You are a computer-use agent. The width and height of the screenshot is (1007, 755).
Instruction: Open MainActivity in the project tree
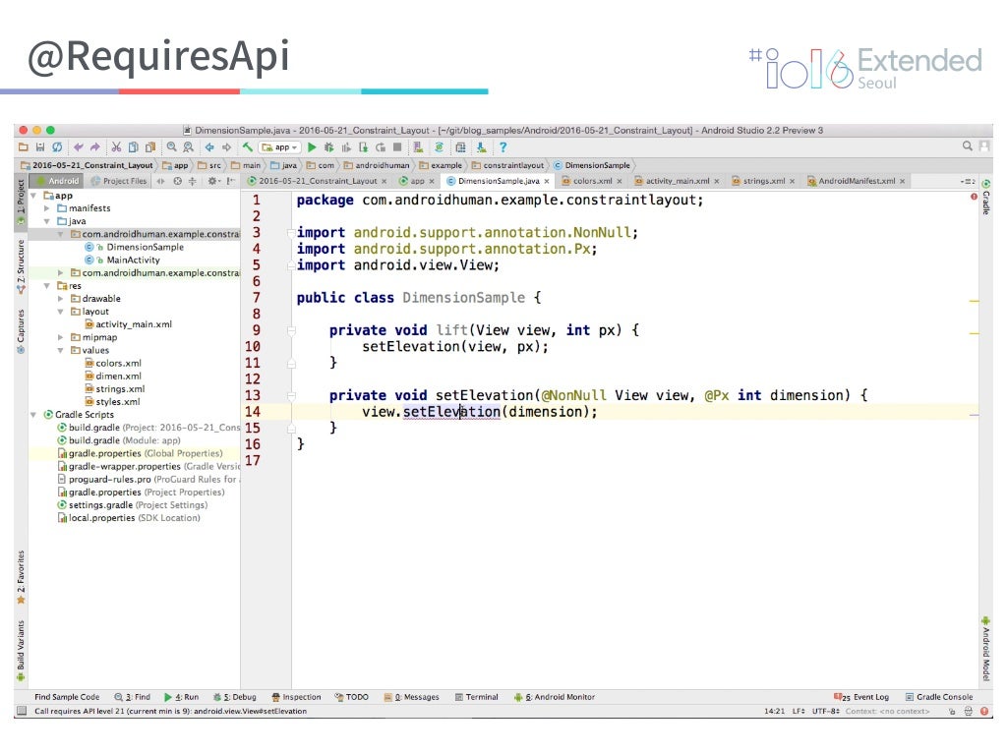pos(133,261)
